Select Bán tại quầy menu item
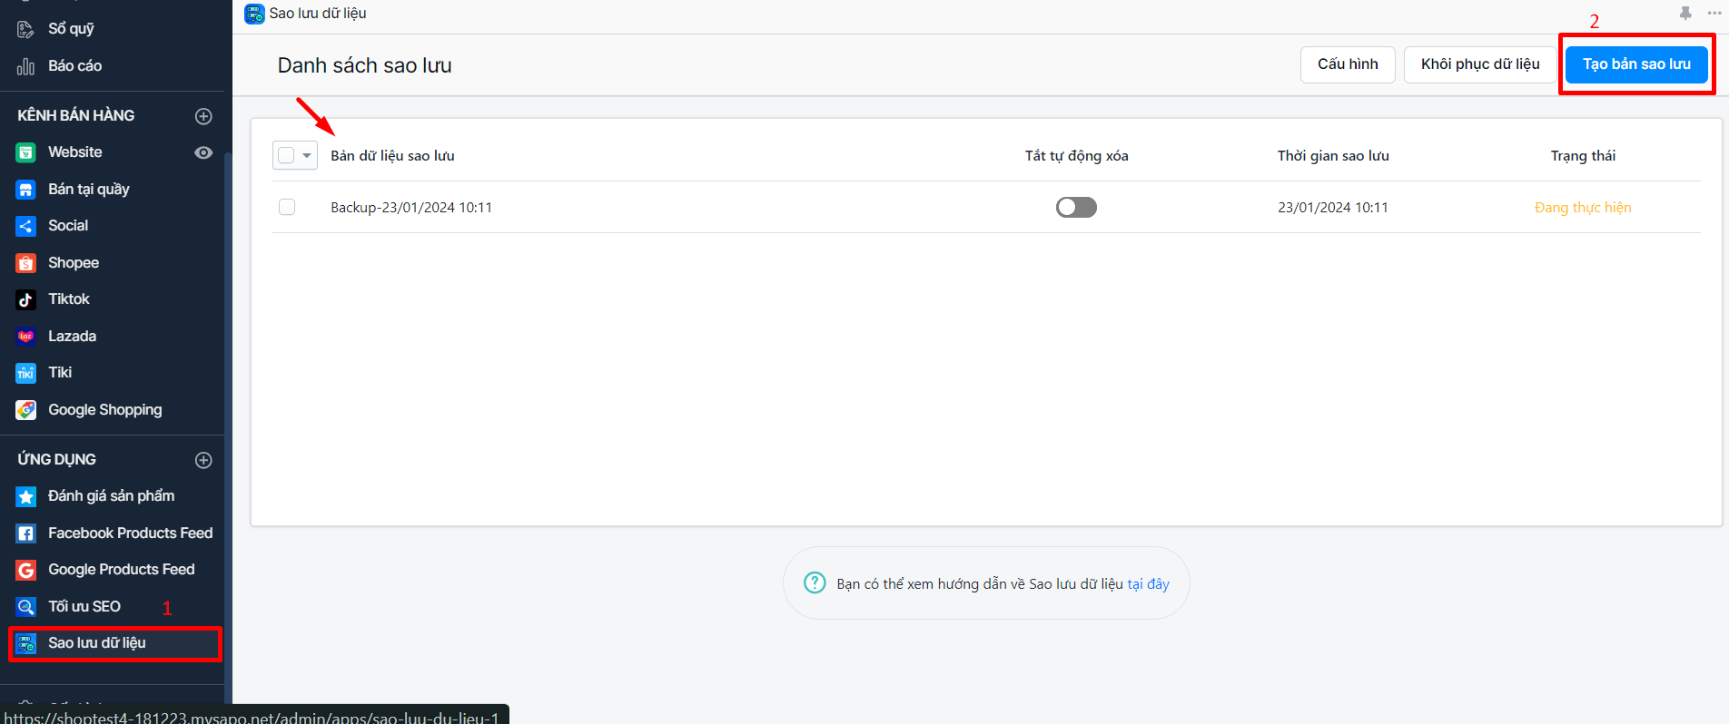The image size is (1729, 724). tap(88, 190)
